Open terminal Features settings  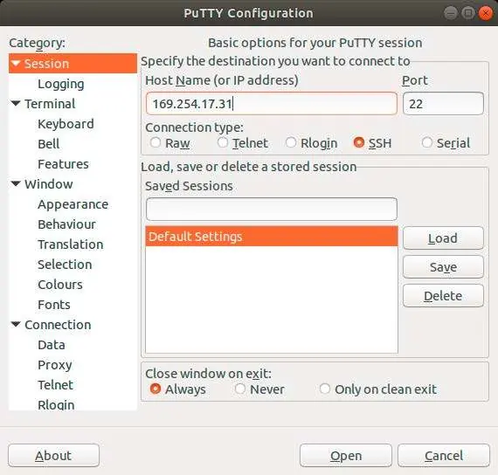point(63,164)
